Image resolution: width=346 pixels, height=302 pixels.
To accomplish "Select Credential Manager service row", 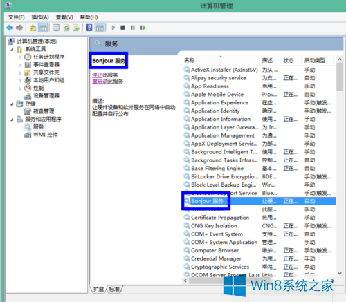I will pos(259,258).
